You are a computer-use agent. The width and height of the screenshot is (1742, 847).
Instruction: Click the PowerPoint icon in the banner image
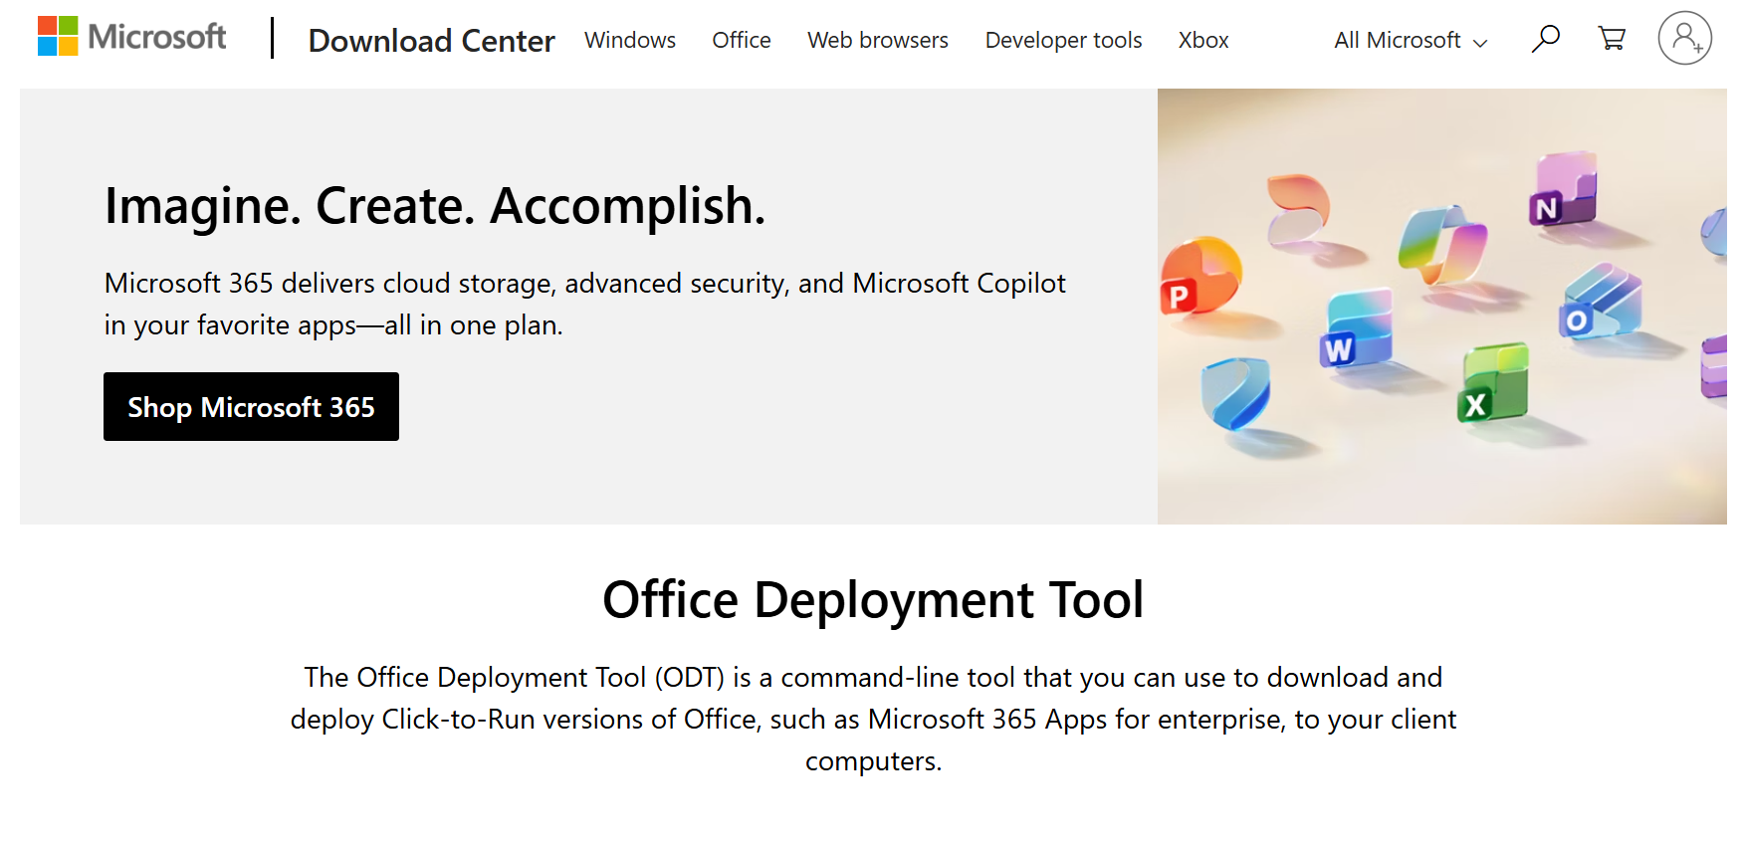[x=1199, y=277]
